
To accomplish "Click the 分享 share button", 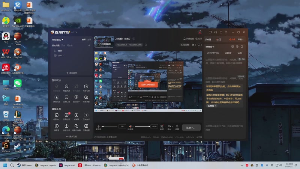I will (x=199, y=39).
